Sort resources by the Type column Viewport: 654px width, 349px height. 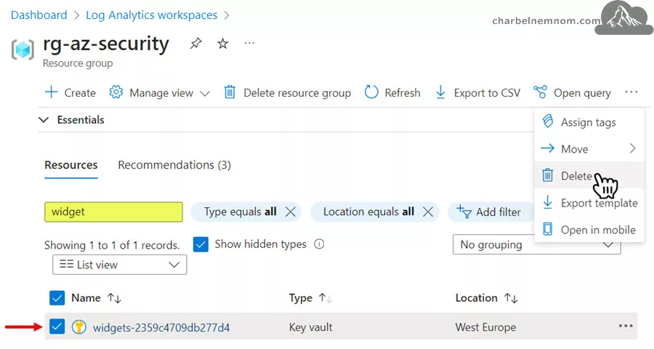point(311,297)
